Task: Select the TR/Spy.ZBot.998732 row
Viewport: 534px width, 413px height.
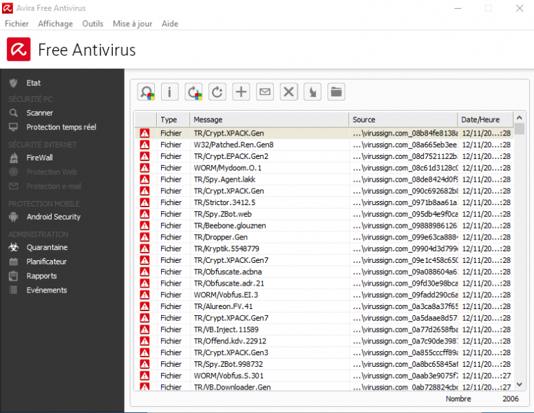Action: [324, 364]
